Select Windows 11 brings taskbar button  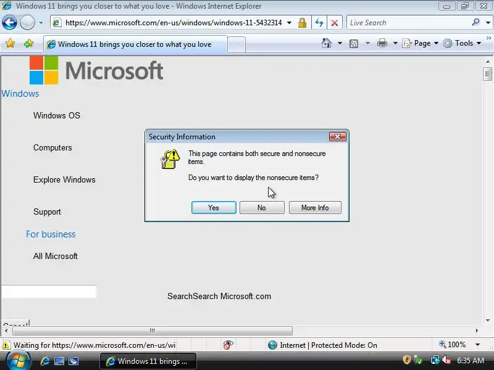coord(148,361)
